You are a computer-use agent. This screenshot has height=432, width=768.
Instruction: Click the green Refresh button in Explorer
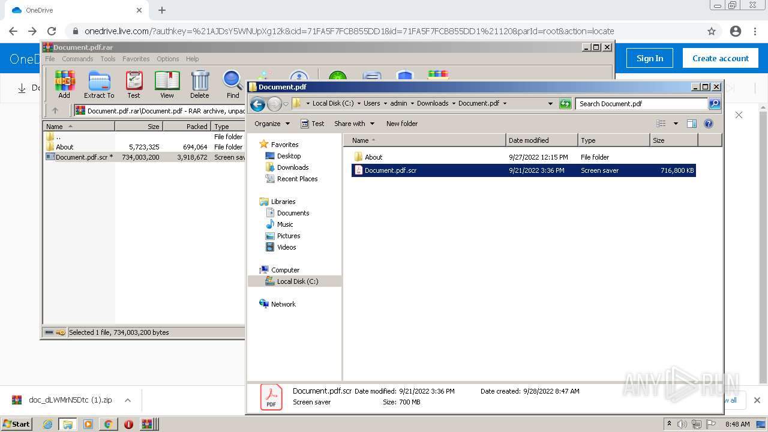(565, 103)
